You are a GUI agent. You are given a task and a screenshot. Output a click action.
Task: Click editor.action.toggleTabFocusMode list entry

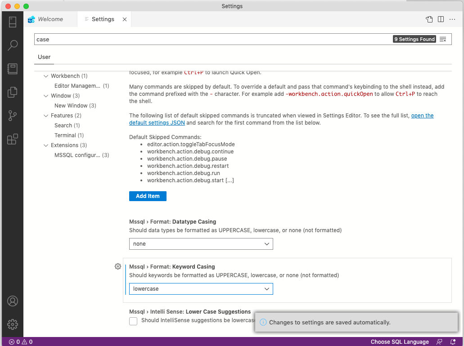(191, 144)
